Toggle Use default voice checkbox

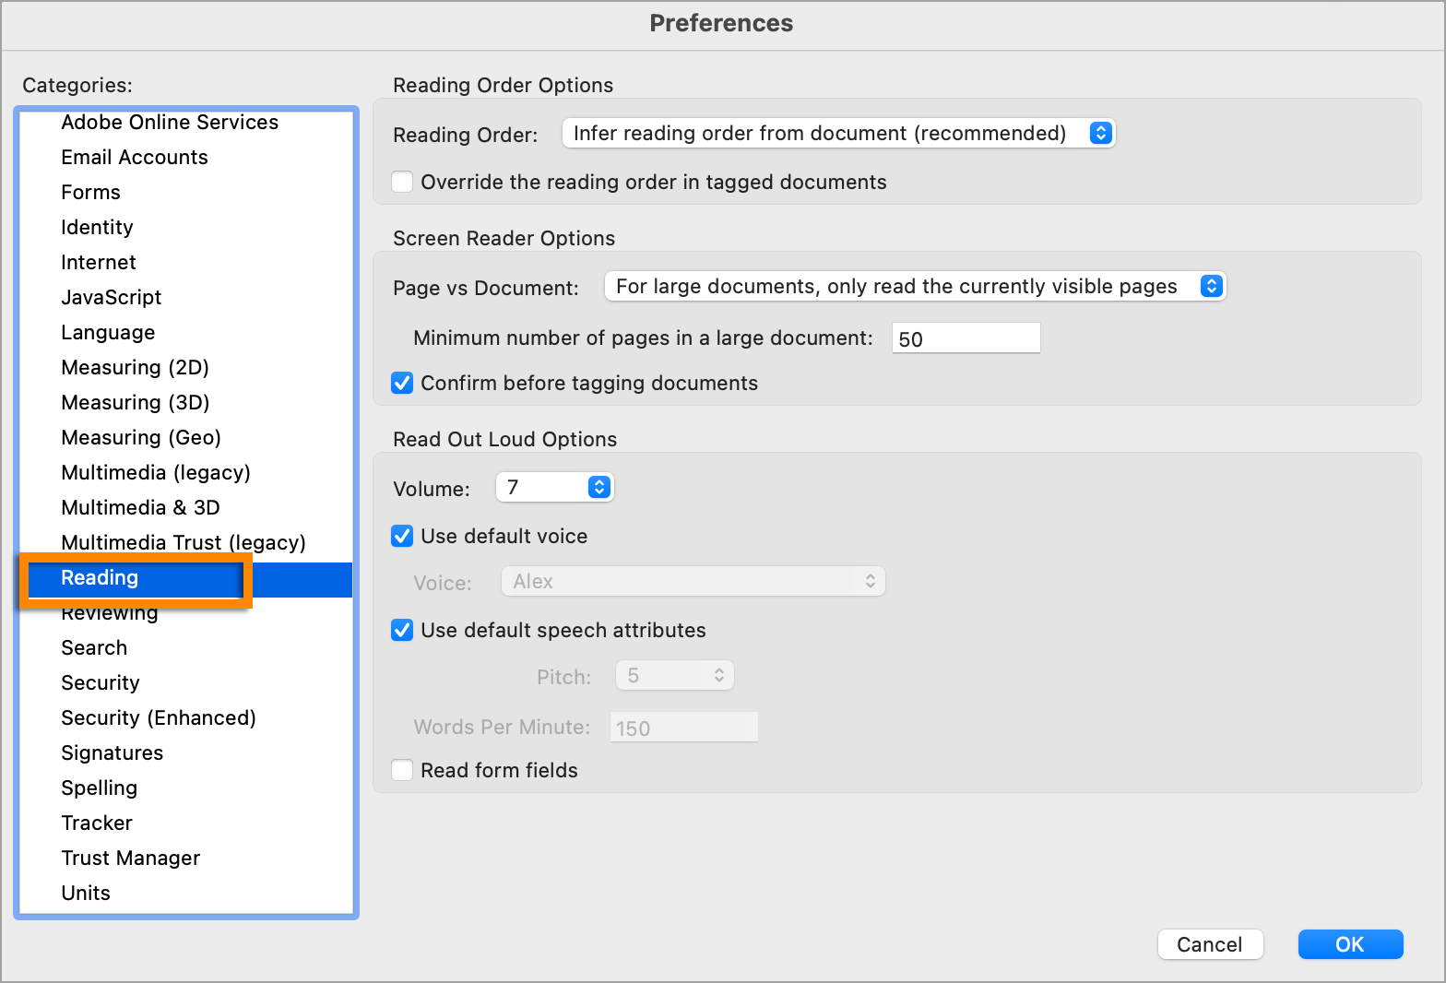[402, 536]
